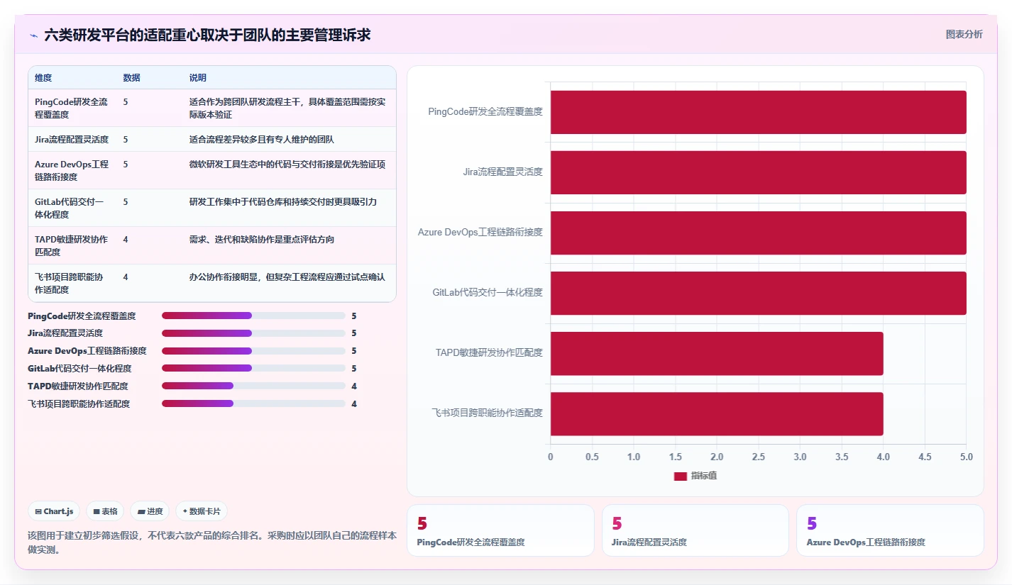Select the 数据卡片 tag chip

tap(202, 511)
